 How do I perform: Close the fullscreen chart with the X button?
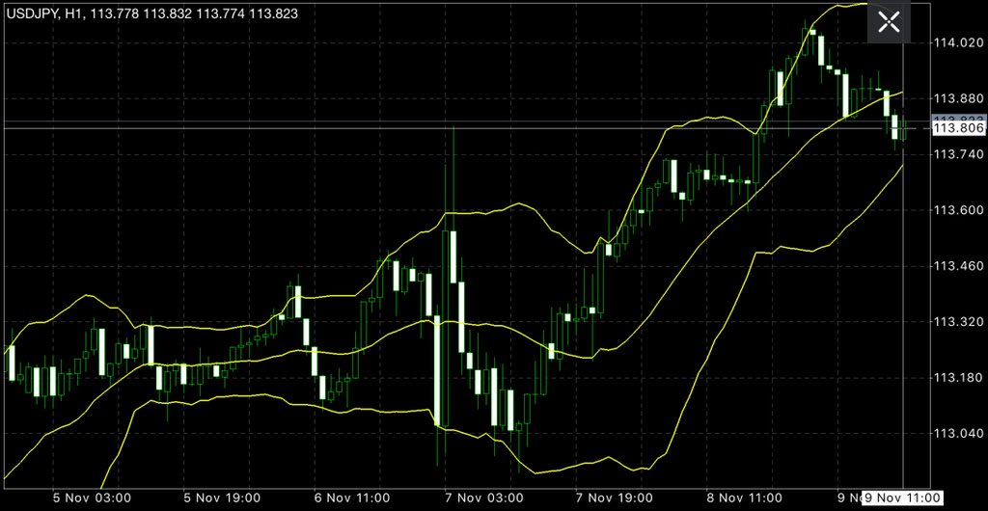[x=889, y=23]
